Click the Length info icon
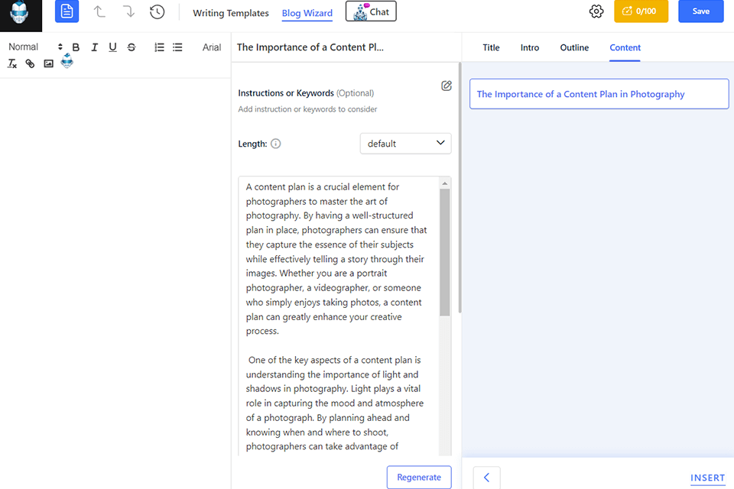734x489 pixels. (x=276, y=144)
